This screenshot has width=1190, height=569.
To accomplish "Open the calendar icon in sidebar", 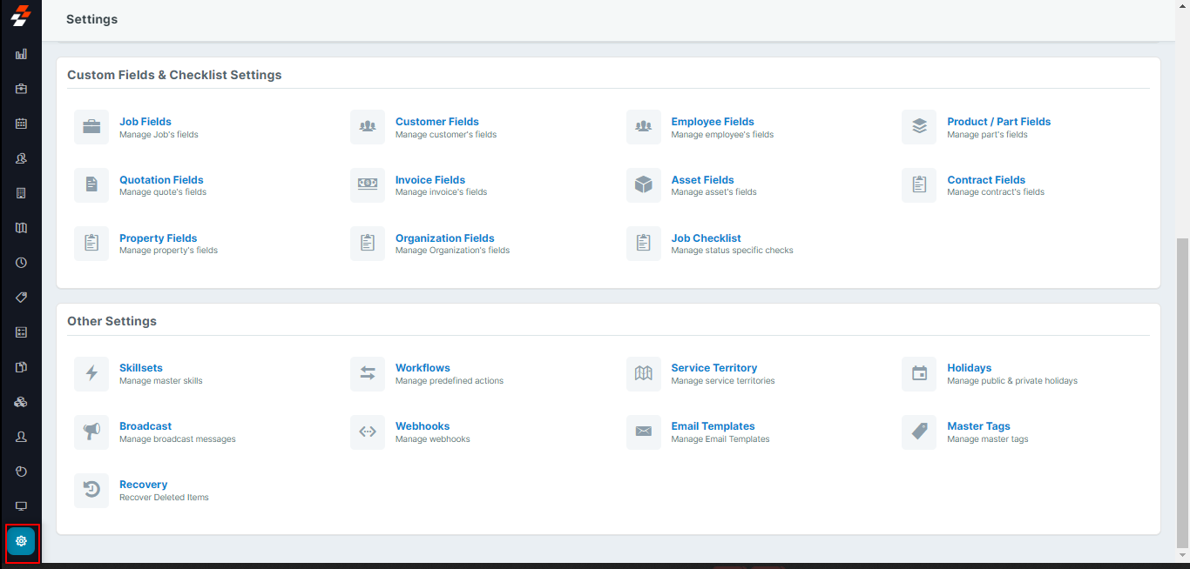I will [21, 124].
